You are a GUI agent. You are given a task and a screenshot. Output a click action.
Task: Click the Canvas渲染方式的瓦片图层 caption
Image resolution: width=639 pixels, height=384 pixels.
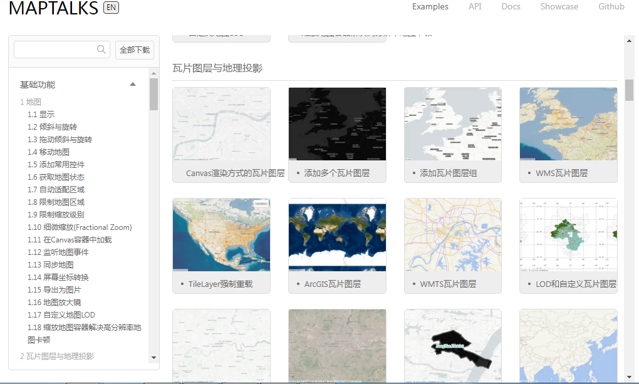click(x=235, y=174)
